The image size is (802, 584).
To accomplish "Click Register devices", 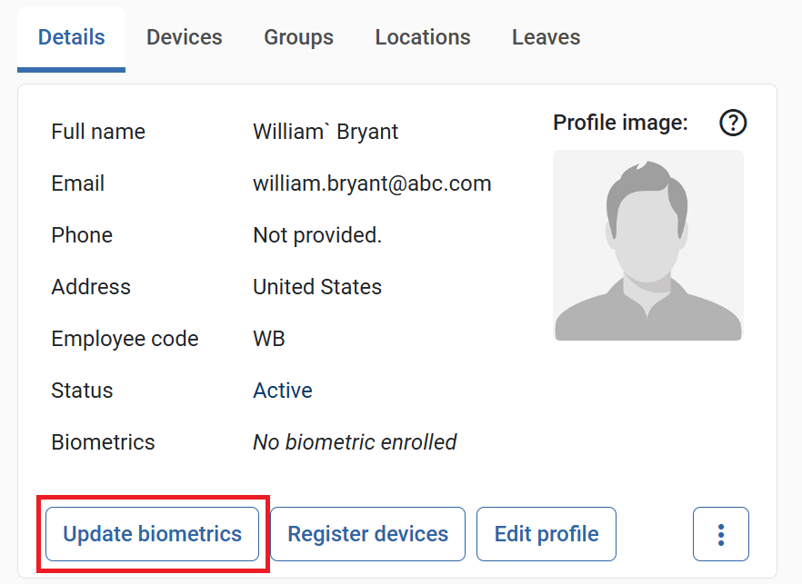I will (366, 534).
